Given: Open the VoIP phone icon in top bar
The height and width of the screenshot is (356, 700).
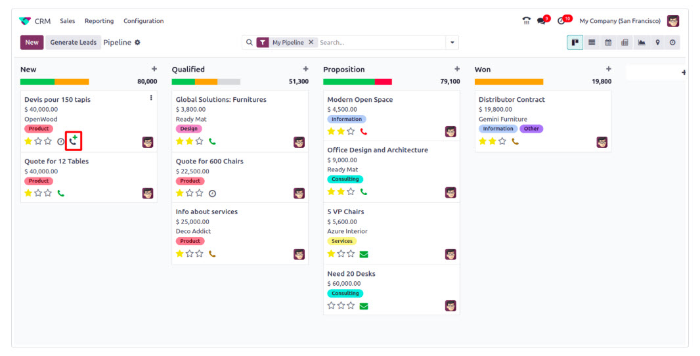Looking at the screenshot, I should (526, 21).
